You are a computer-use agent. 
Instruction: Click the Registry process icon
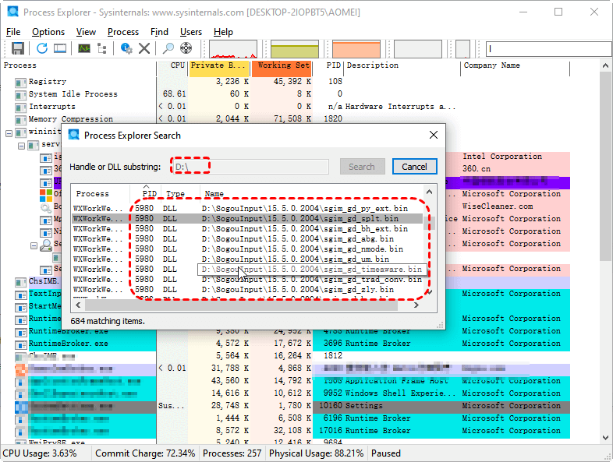(x=20, y=83)
